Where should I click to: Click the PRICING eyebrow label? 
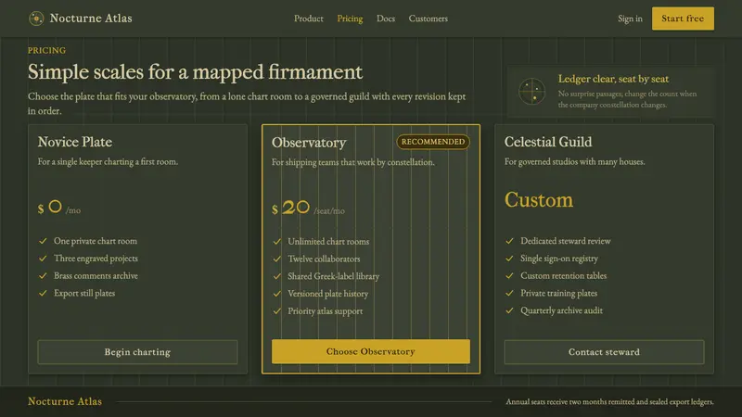click(46, 51)
